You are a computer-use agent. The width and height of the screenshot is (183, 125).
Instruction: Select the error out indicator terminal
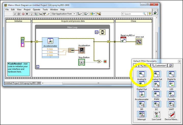click(x=139, y=42)
